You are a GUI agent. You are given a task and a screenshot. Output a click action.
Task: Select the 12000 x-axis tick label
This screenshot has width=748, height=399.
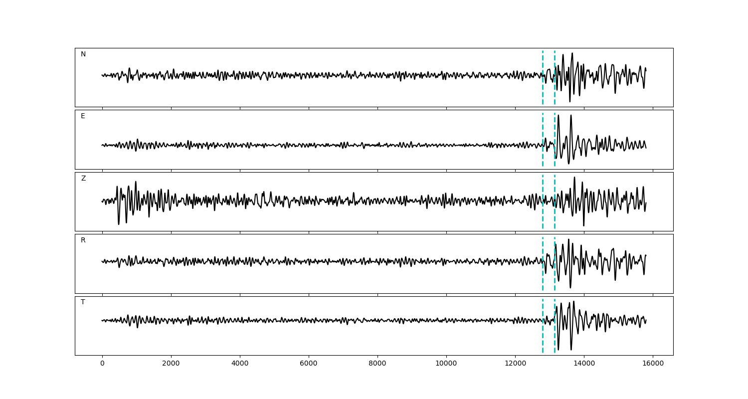pos(515,364)
